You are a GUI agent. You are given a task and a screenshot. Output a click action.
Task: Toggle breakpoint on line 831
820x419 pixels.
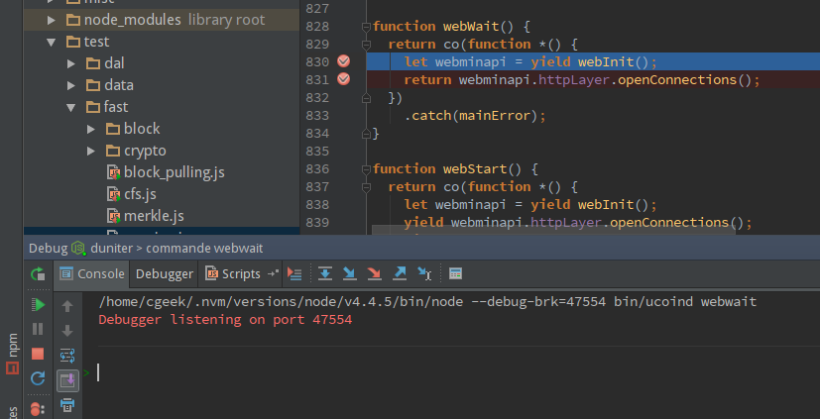pos(344,79)
